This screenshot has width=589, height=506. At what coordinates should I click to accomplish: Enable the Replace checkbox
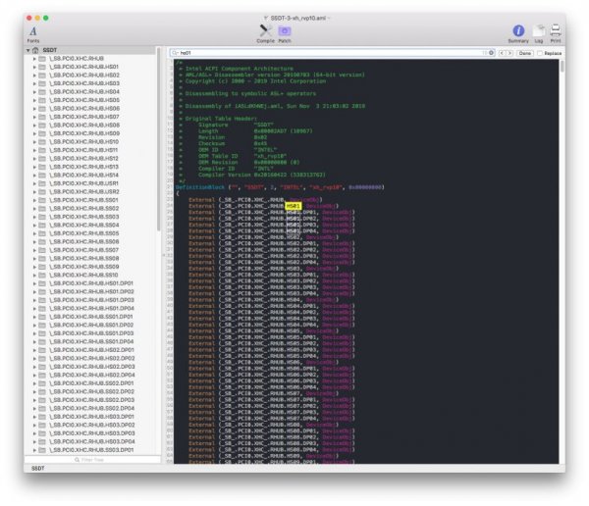[538, 52]
